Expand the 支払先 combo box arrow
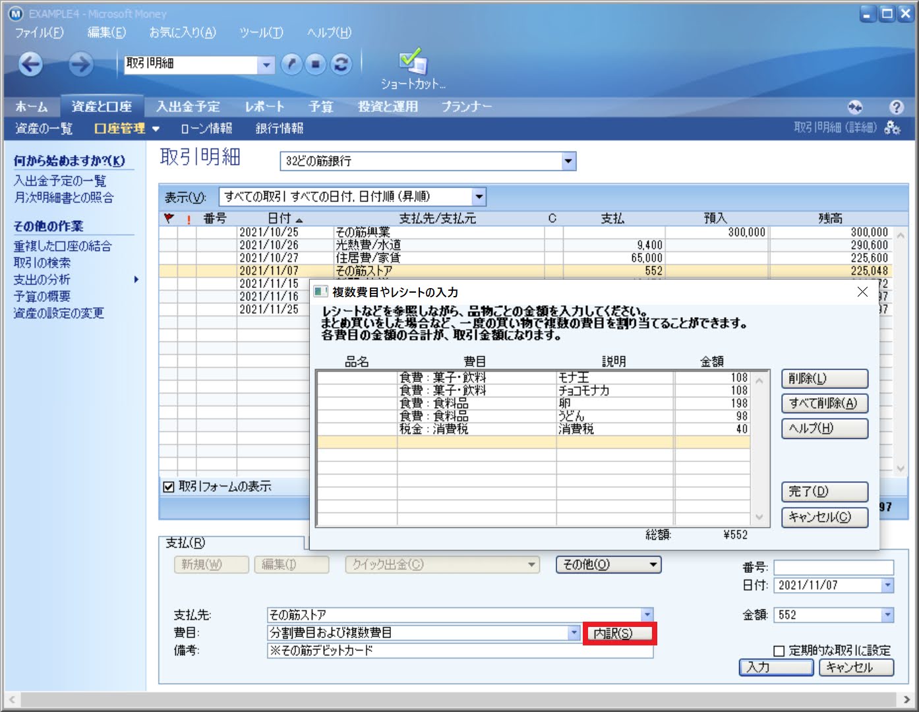Image resolution: width=919 pixels, height=712 pixels. (x=647, y=615)
